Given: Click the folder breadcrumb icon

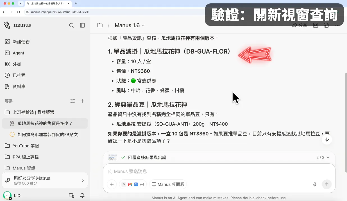Looking at the screenshot, I should pyautogui.click(x=100, y=25).
